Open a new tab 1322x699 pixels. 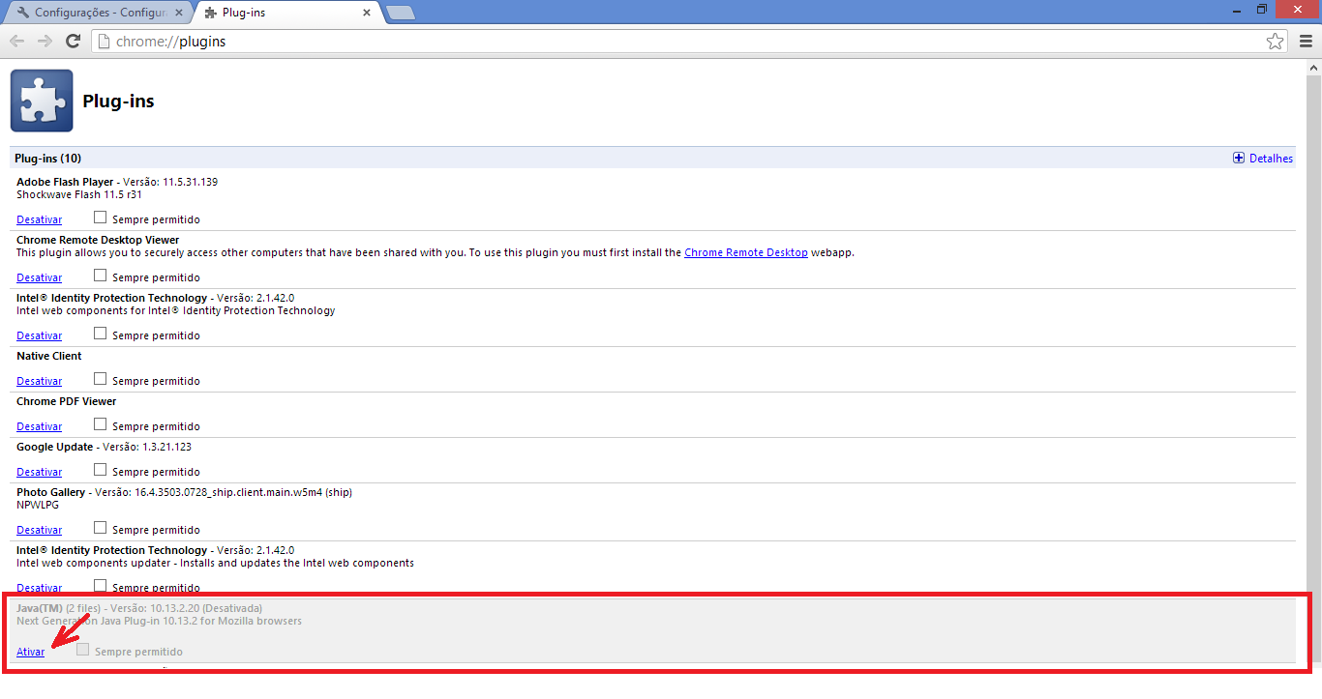(x=400, y=13)
